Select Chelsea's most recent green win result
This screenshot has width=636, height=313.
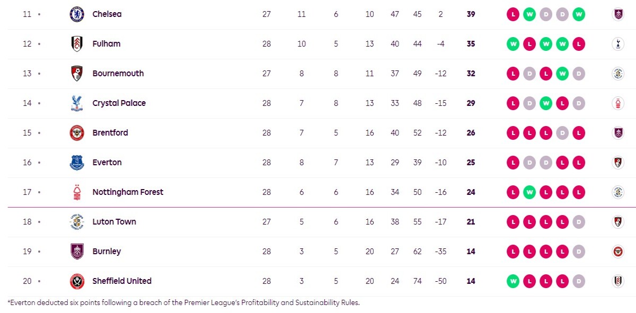pos(579,14)
